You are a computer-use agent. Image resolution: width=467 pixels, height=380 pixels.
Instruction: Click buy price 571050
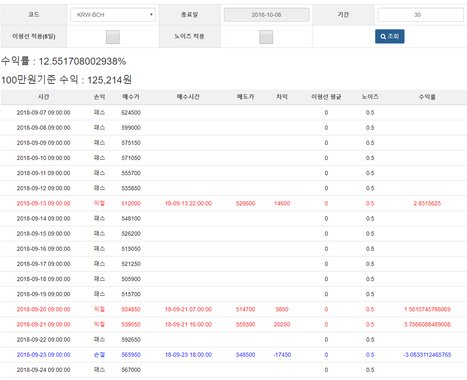tap(131, 158)
